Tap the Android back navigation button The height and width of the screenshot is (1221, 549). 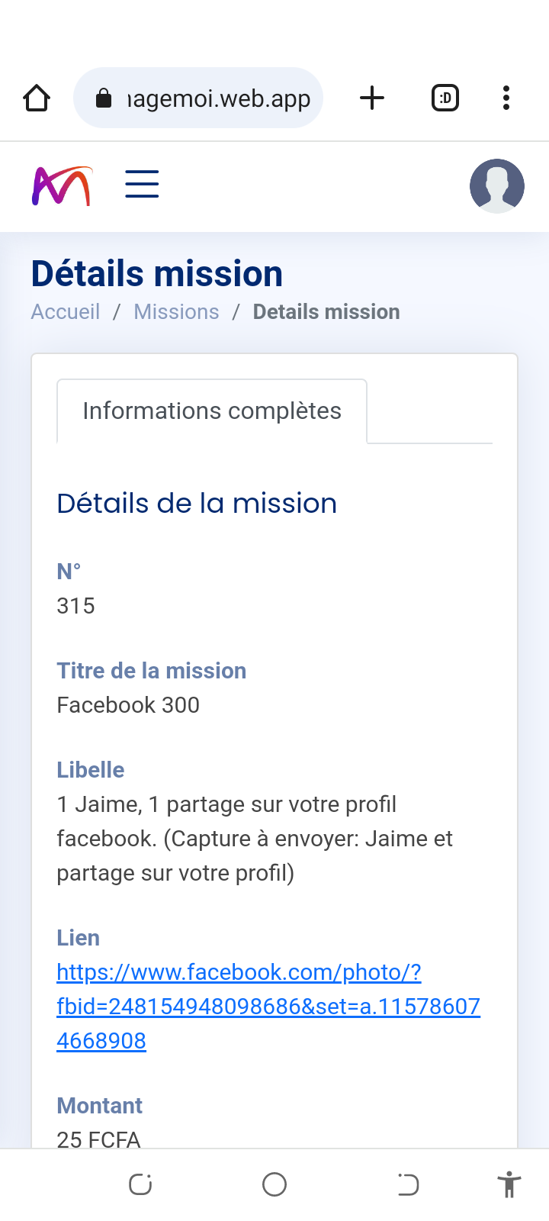pyautogui.click(x=408, y=1184)
